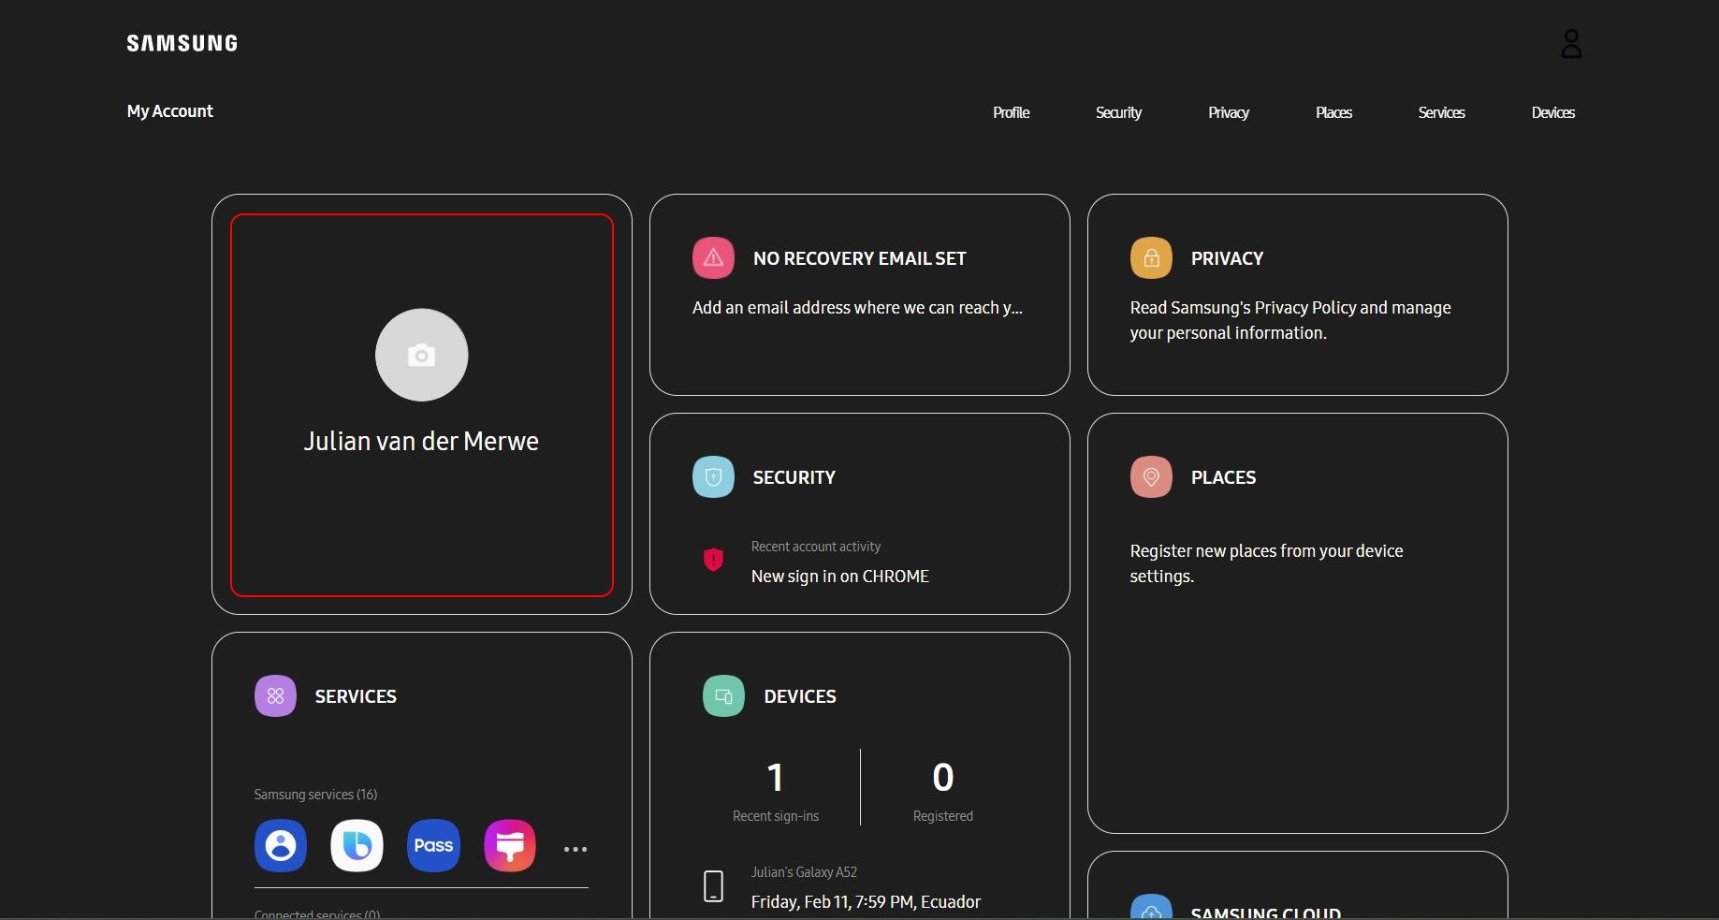Click the green Devices icon
This screenshot has height=920, width=1719.
(x=723, y=696)
